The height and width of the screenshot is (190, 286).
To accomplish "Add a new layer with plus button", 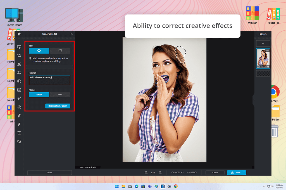I will pyautogui.click(x=263, y=43).
